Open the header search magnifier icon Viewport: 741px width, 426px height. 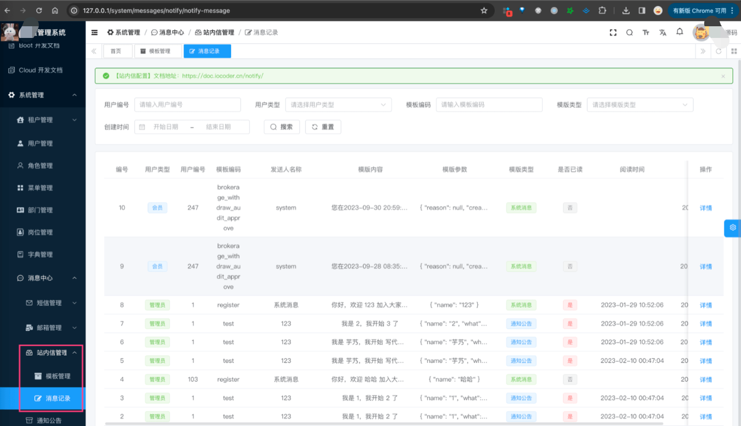pos(630,33)
